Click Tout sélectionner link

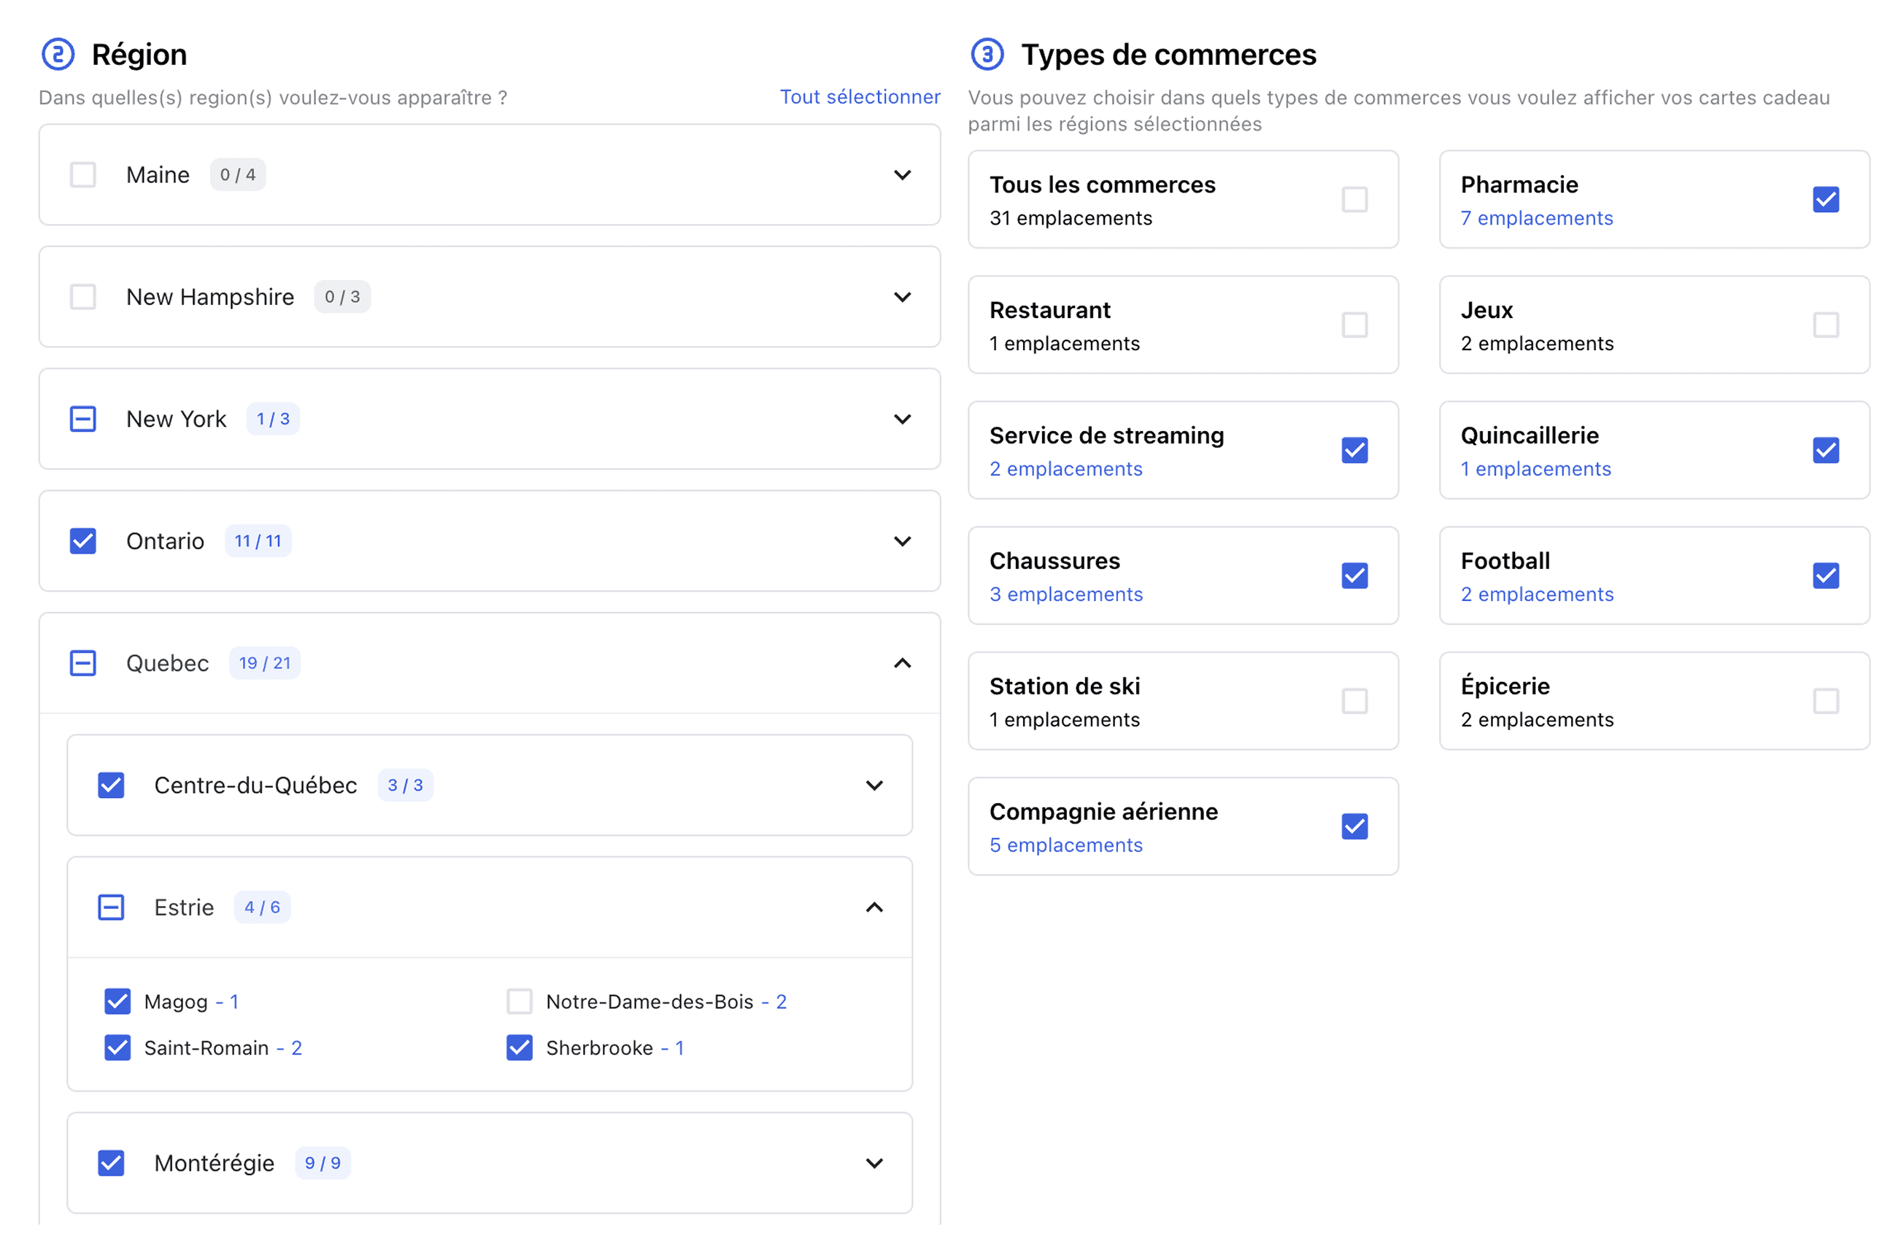click(860, 98)
